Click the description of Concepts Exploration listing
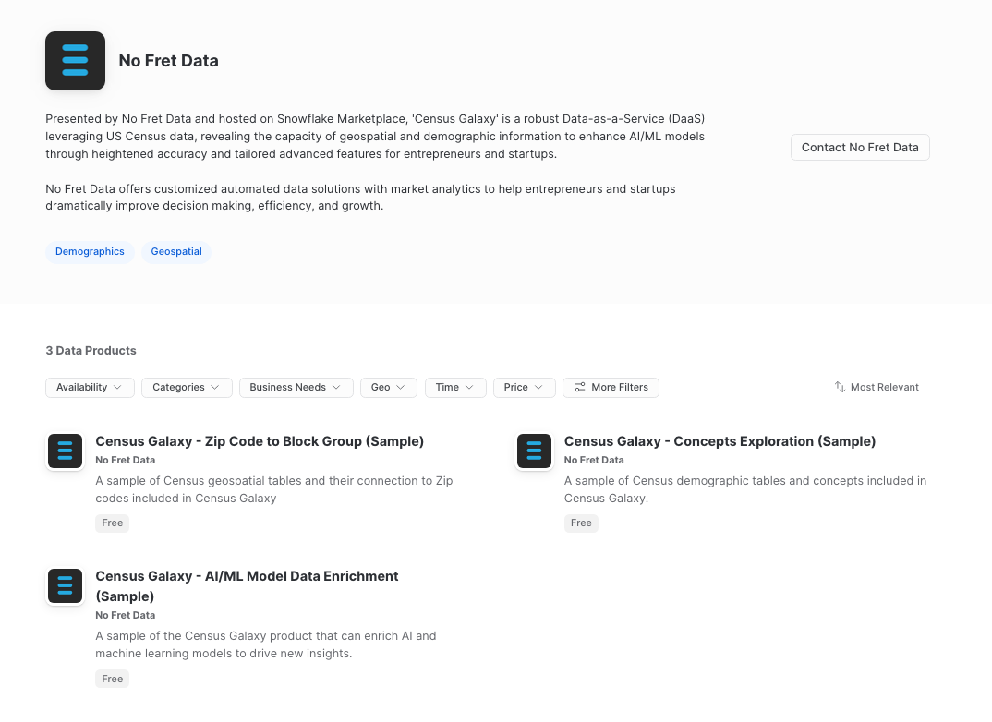This screenshot has height=722, width=992. pos(745,489)
